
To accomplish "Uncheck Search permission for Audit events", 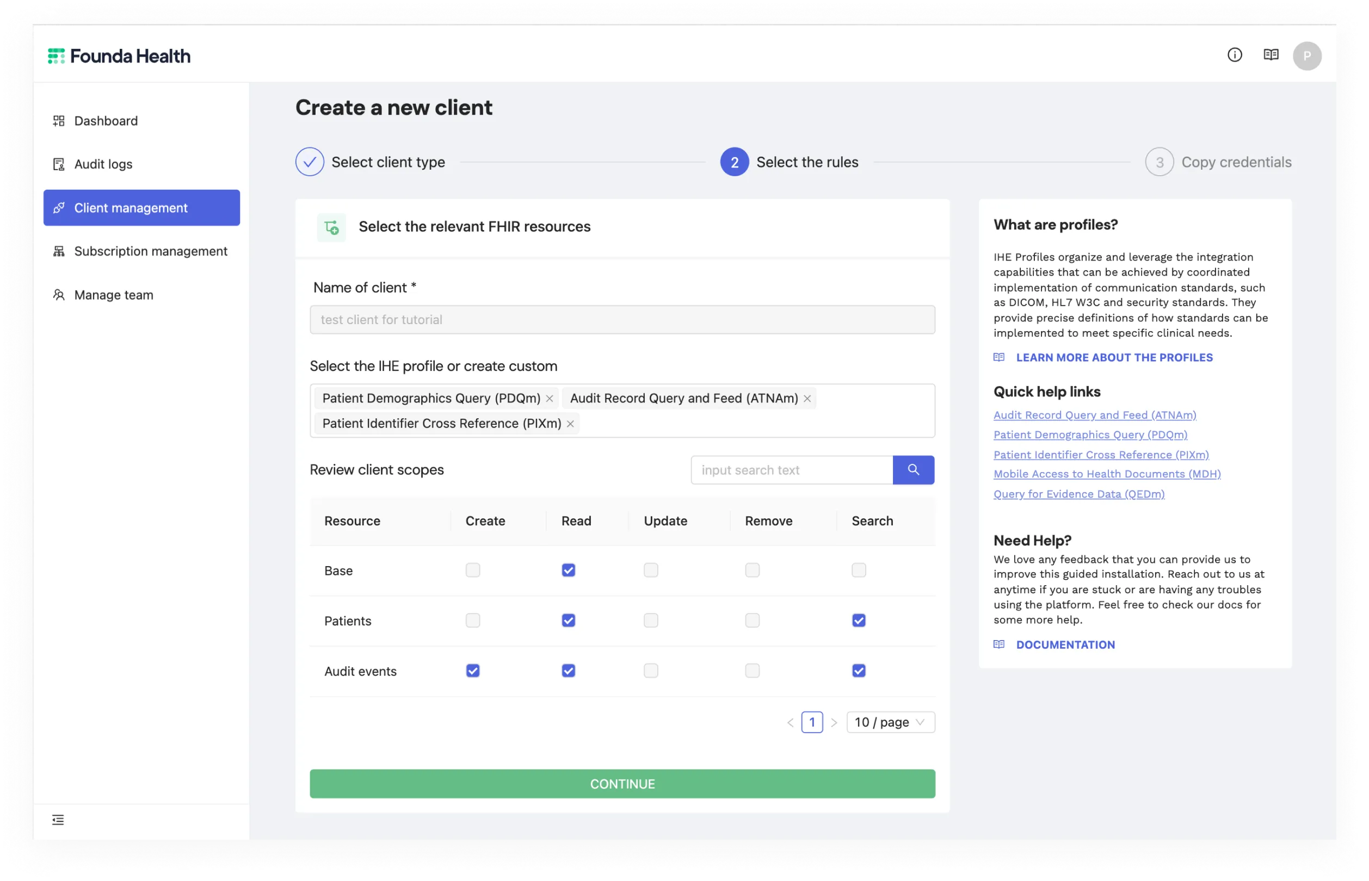I will [859, 671].
